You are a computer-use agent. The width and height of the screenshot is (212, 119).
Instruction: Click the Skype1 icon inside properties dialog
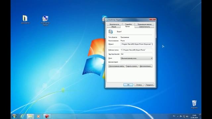click(x=111, y=32)
